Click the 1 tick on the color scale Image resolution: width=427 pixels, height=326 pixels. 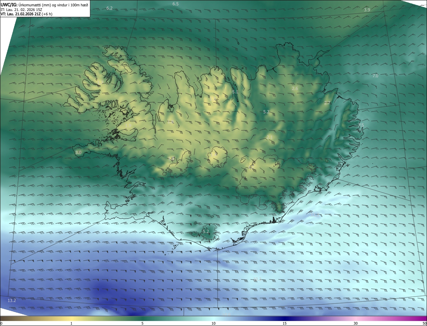pos(71,323)
